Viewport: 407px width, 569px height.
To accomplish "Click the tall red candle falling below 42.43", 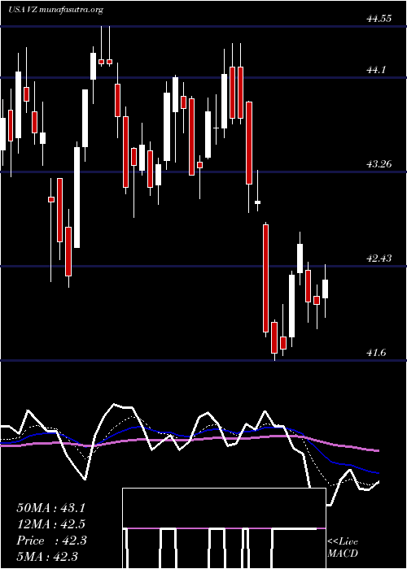I will (x=265, y=278).
